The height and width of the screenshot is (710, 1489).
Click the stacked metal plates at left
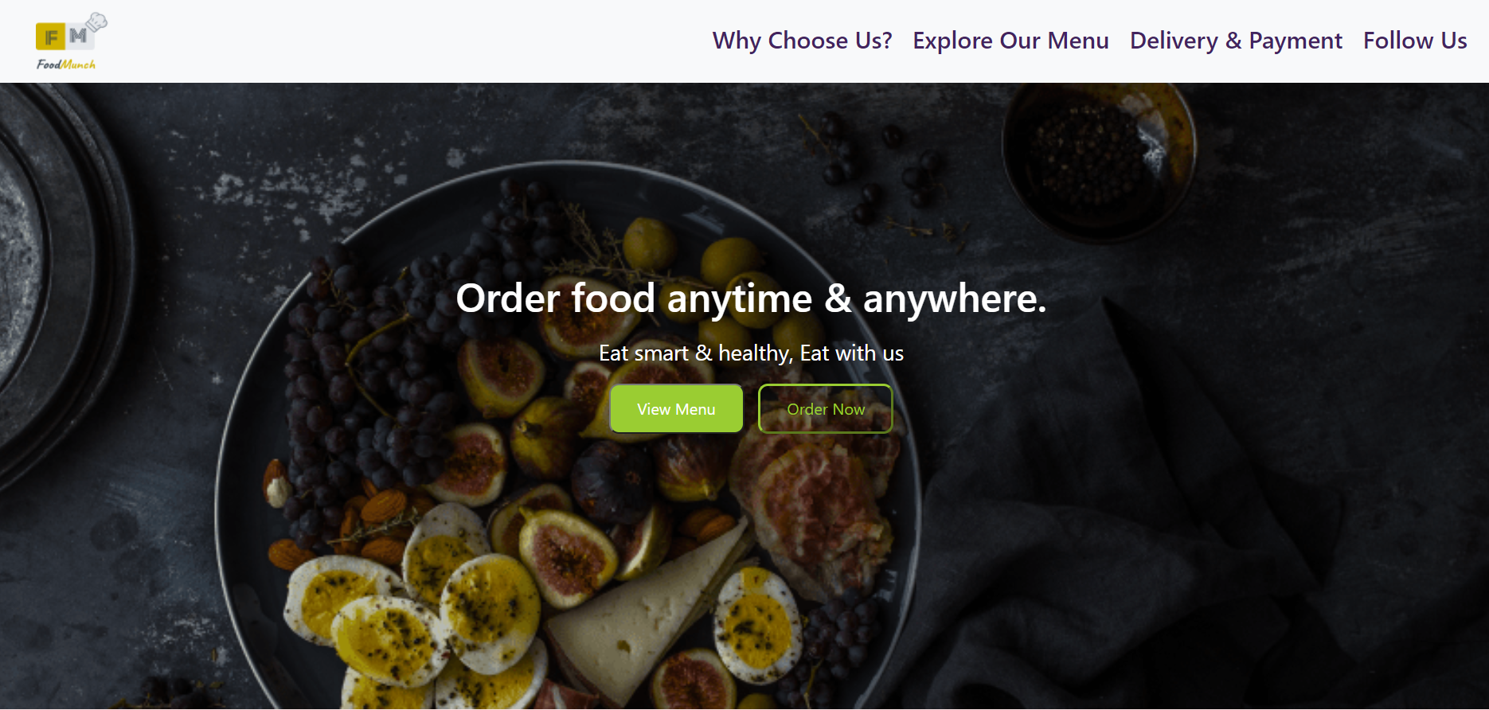click(x=56, y=279)
